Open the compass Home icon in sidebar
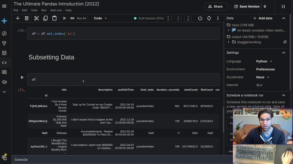293x164 pixels. (4, 33)
